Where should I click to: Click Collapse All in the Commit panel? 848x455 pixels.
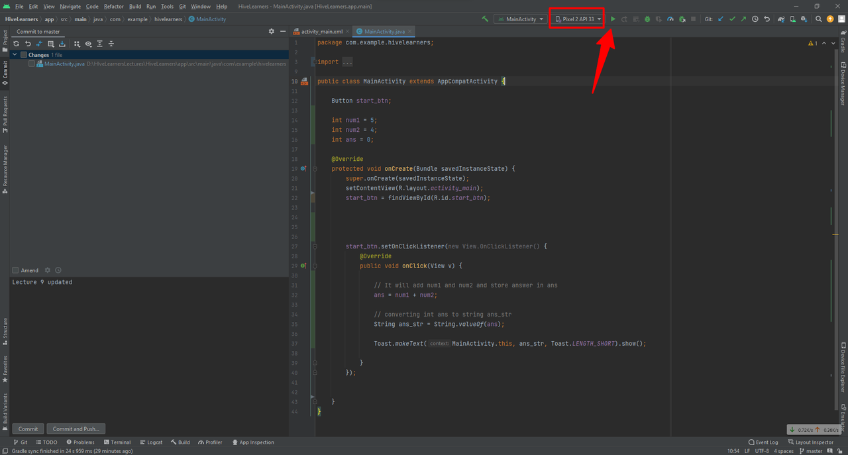[111, 44]
